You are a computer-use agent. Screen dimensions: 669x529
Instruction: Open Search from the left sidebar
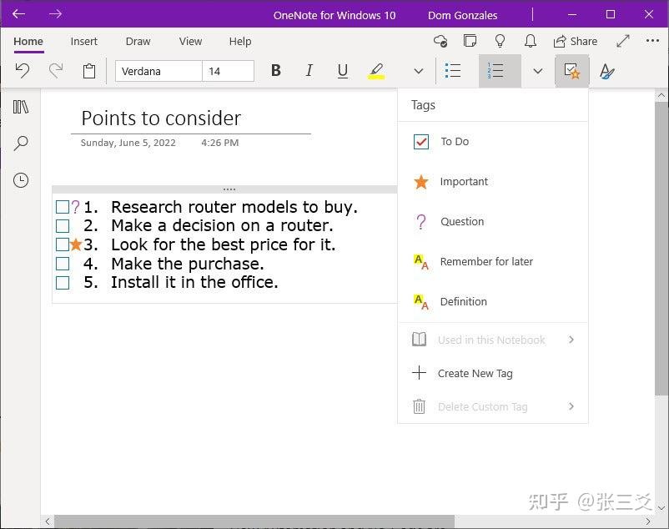[20, 143]
